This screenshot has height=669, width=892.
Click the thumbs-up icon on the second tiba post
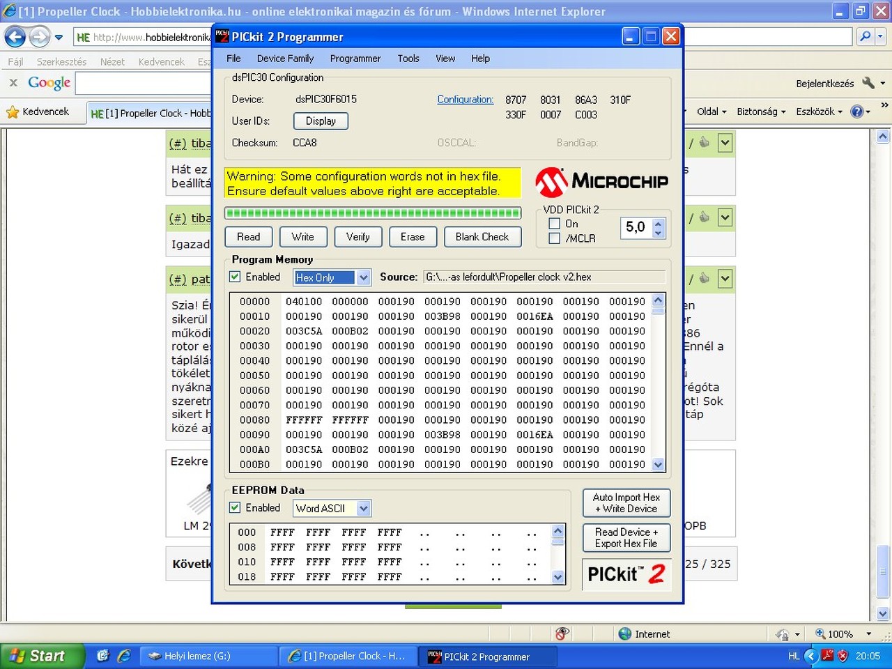(705, 217)
